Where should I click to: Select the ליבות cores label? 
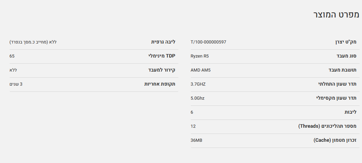[x=350, y=112]
